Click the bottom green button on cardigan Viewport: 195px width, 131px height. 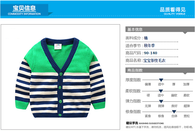coord(60,115)
